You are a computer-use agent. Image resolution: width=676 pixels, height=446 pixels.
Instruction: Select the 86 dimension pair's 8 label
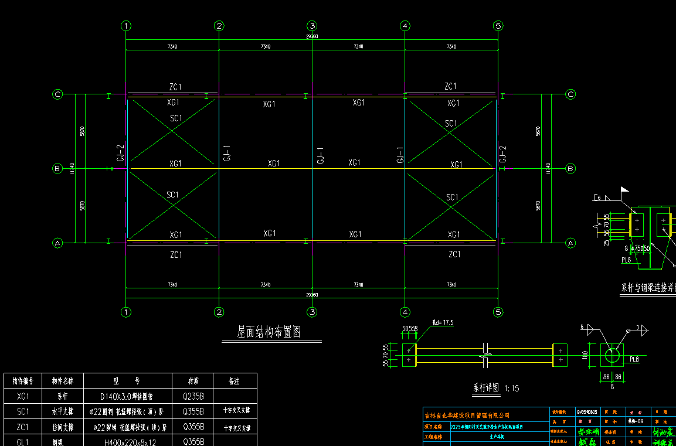(x=612, y=387)
